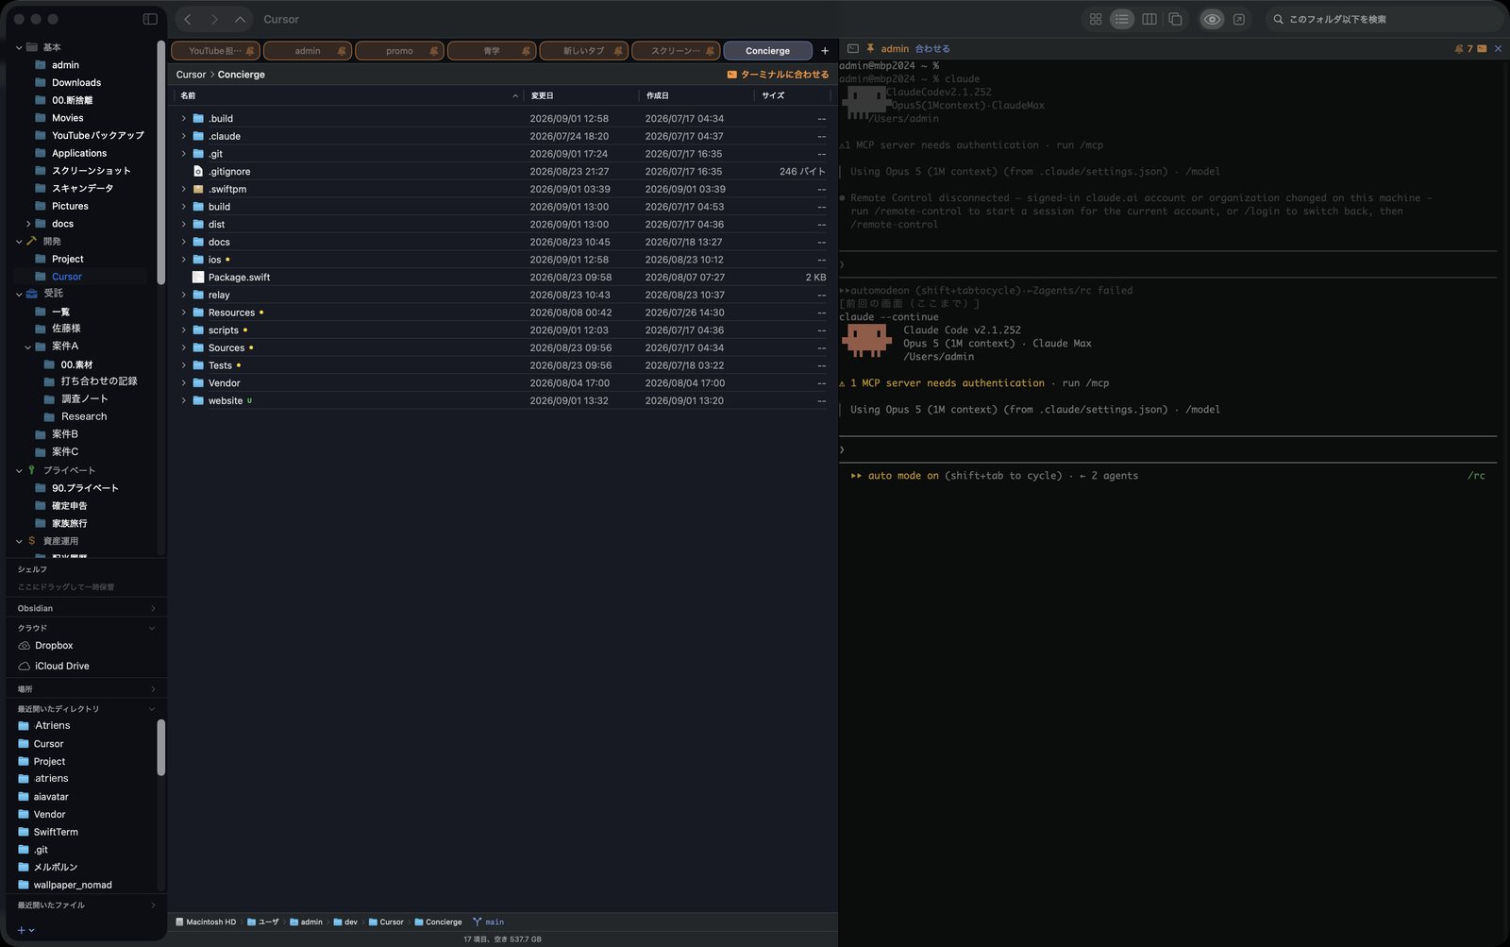Click ユーザ in the bottom path bar
The height and width of the screenshot is (947, 1510).
tap(263, 922)
